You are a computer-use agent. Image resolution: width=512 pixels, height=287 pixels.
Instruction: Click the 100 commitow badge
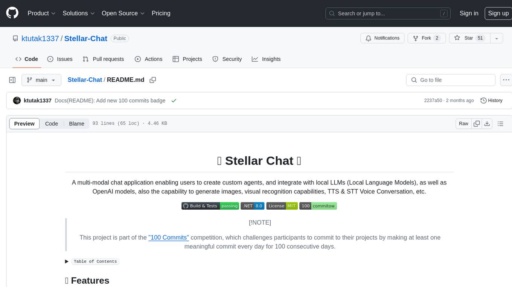[318, 206]
